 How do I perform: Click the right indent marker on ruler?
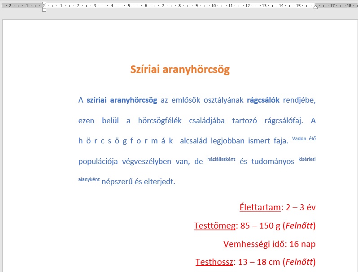315,7
